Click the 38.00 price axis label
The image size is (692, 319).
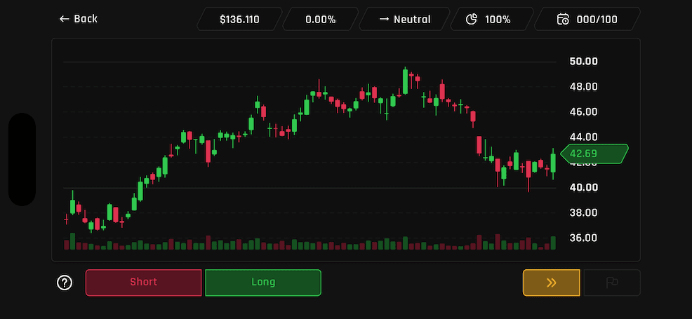coord(583,213)
